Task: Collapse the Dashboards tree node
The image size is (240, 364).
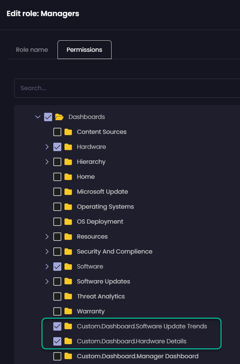Action: pyautogui.click(x=38, y=117)
